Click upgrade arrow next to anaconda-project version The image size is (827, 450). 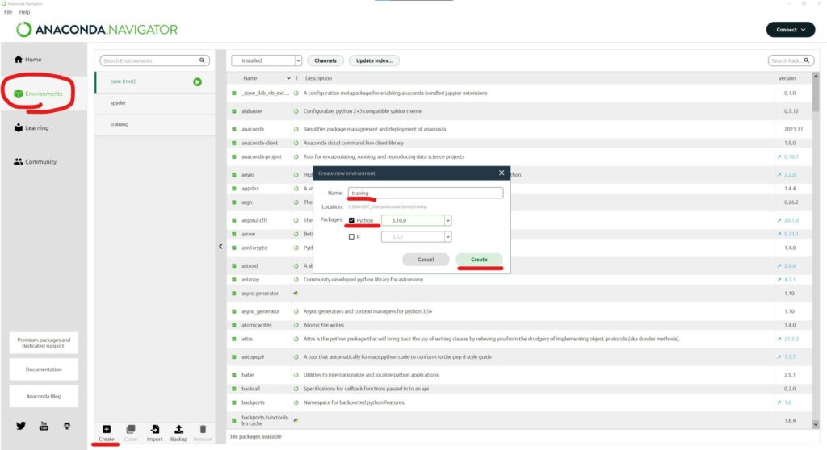(779, 156)
